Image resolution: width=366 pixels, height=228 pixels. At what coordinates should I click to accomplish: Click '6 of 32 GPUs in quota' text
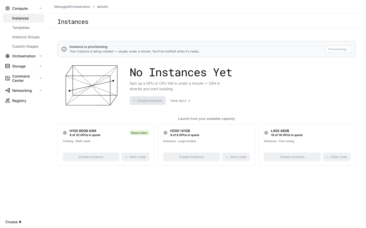[85, 135]
